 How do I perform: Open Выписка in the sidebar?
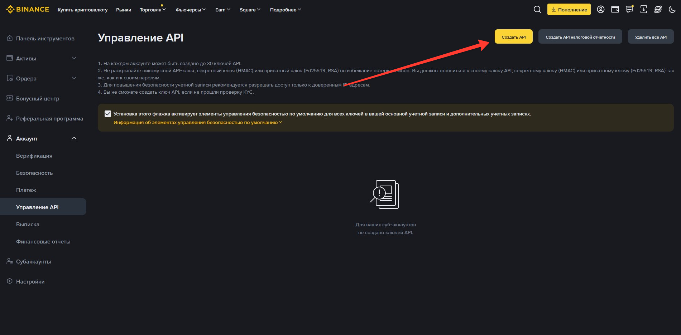coord(28,224)
